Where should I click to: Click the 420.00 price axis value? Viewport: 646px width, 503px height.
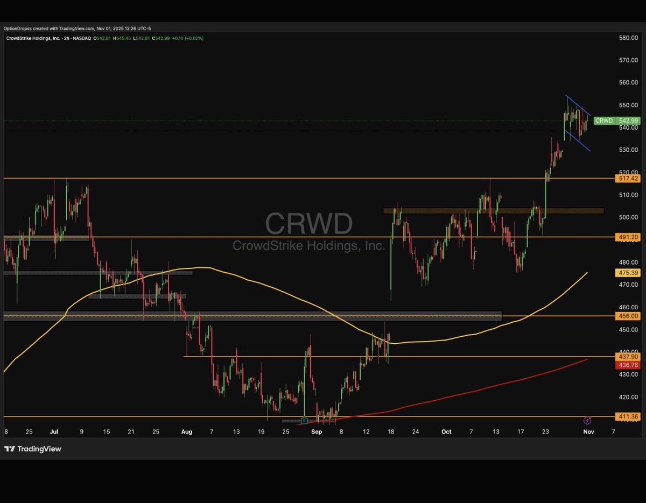(x=628, y=397)
